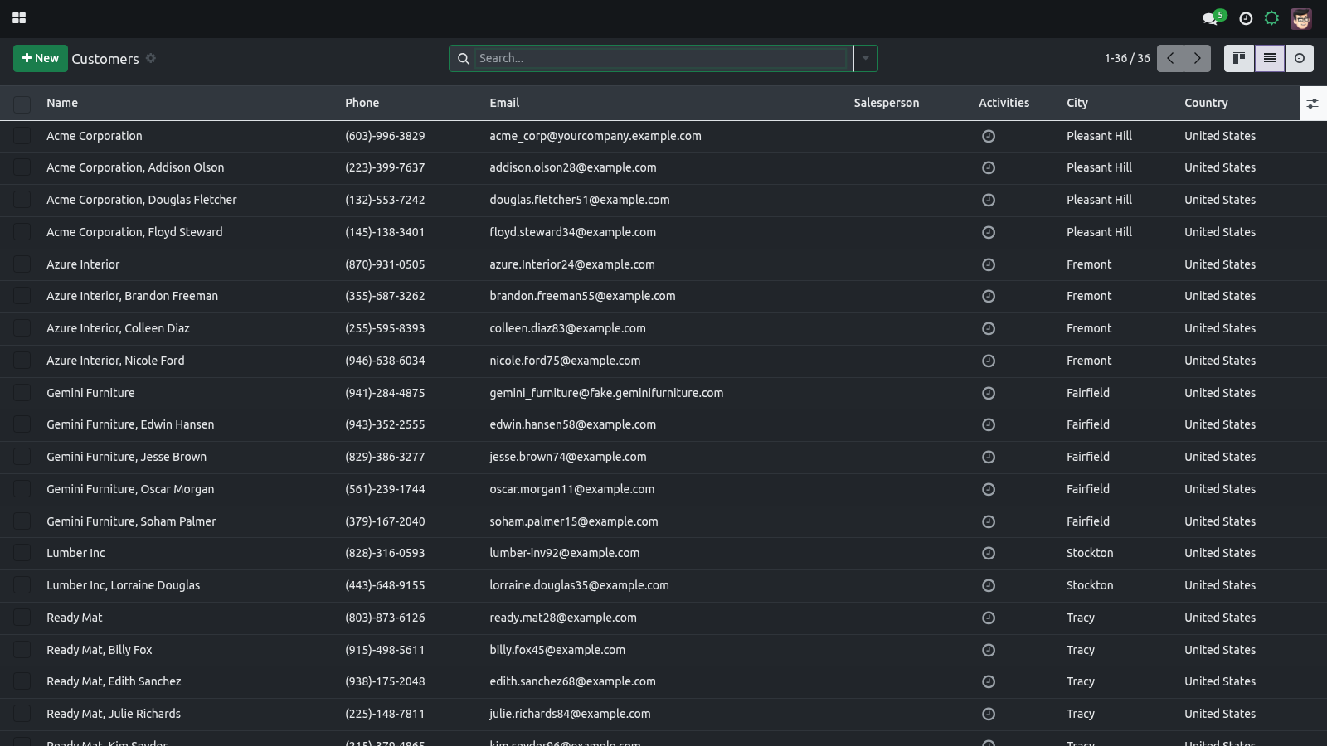
Task: Click the magnifier search icon
Action: (x=464, y=58)
